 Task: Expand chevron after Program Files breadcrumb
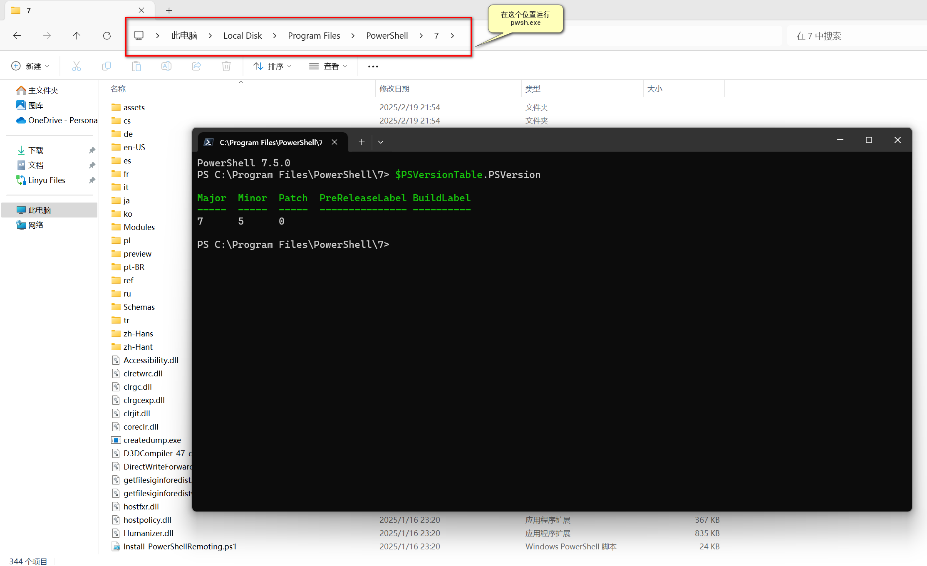353,36
